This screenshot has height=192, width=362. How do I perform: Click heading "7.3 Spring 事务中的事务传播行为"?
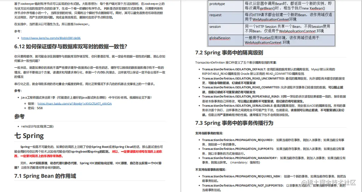coord(234,123)
